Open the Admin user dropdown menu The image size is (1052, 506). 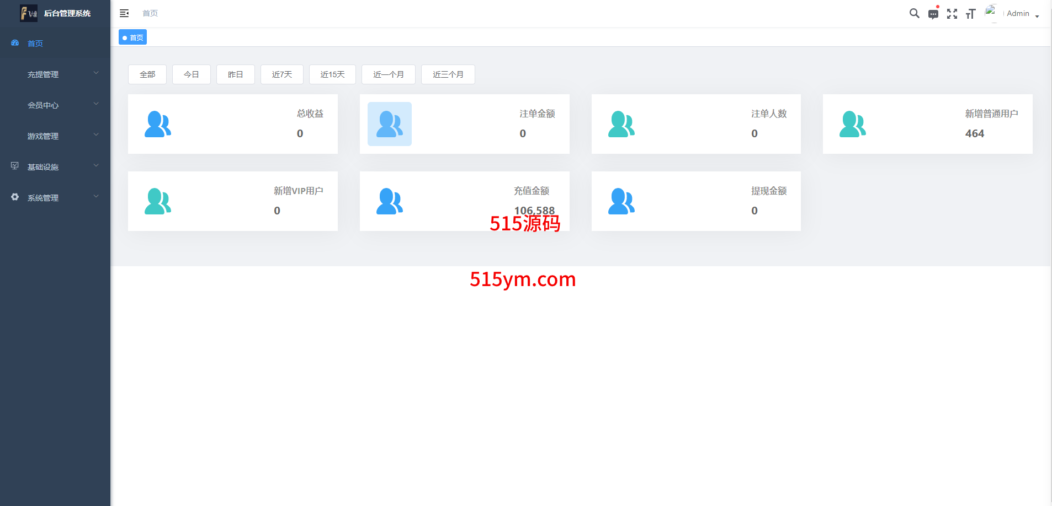(x=1022, y=14)
